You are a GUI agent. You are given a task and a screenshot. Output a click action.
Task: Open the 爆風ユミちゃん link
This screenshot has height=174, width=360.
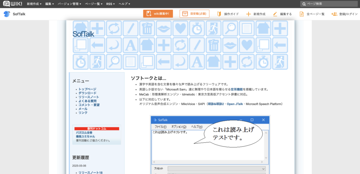click(85, 136)
